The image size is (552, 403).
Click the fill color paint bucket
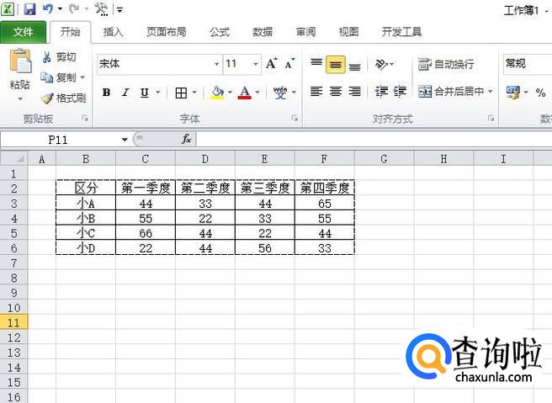point(217,93)
